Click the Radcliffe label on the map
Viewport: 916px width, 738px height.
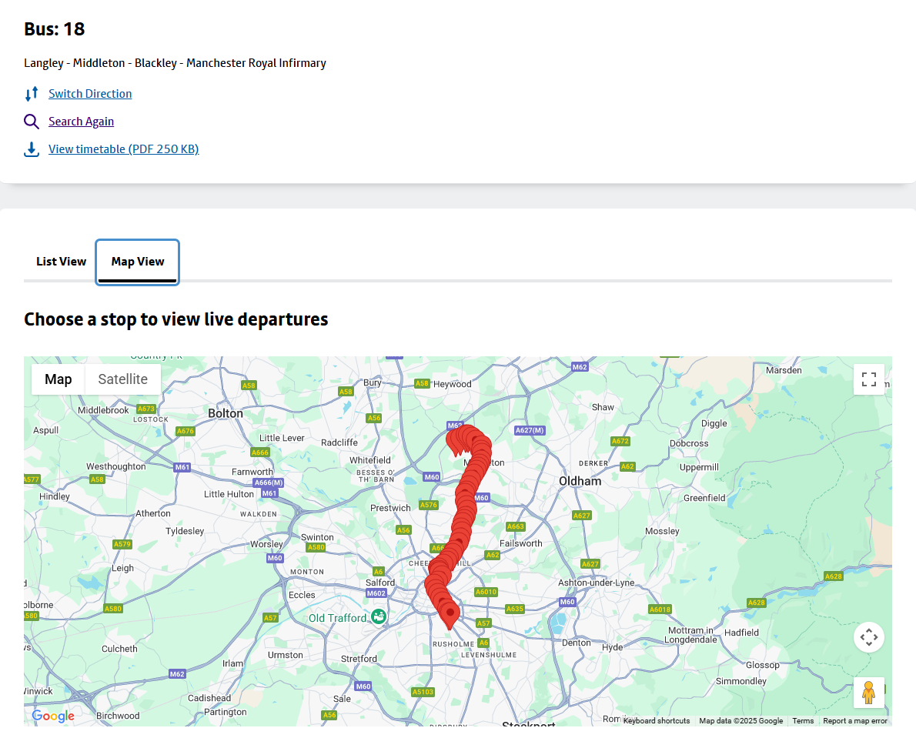click(x=339, y=442)
